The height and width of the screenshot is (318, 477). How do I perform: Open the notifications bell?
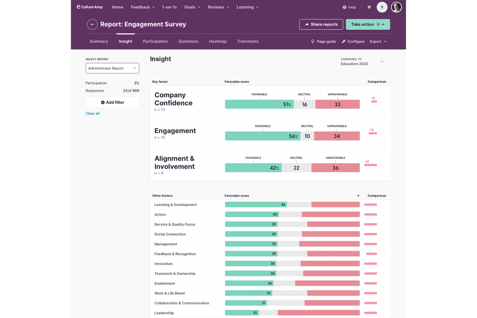tap(369, 7)
